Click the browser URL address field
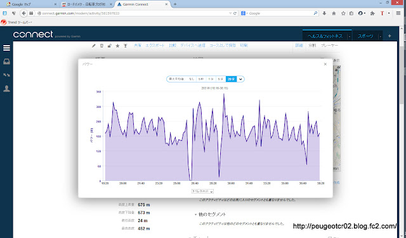 [134, 13]
